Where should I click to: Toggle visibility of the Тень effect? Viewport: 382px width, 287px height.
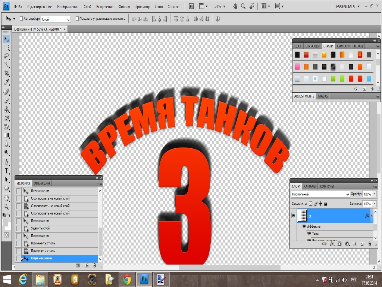tap(309, 234)
